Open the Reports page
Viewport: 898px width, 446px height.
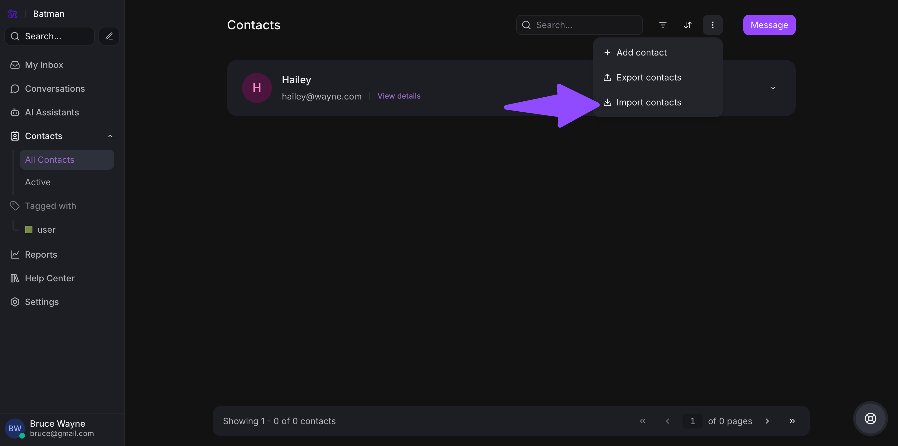[41, 255]
